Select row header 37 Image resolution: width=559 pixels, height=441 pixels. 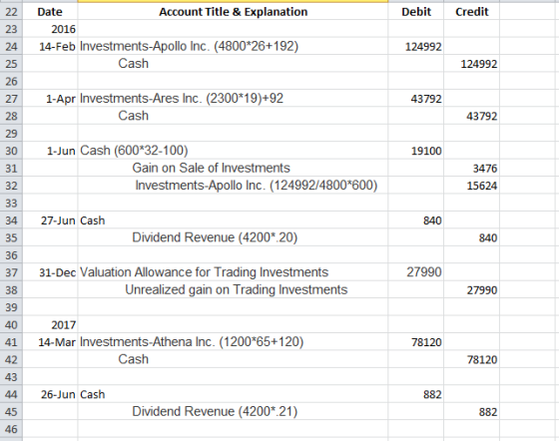(x=11, y=272)
